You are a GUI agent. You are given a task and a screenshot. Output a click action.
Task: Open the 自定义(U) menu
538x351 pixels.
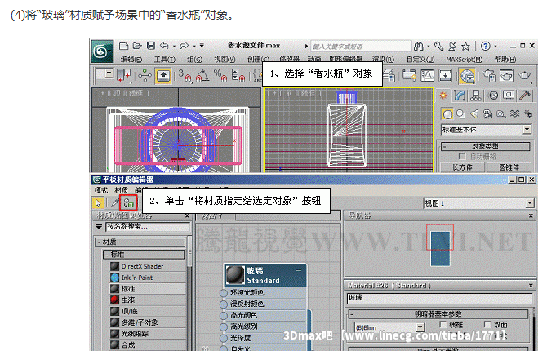pyautogui.click(x=420, y=60)
